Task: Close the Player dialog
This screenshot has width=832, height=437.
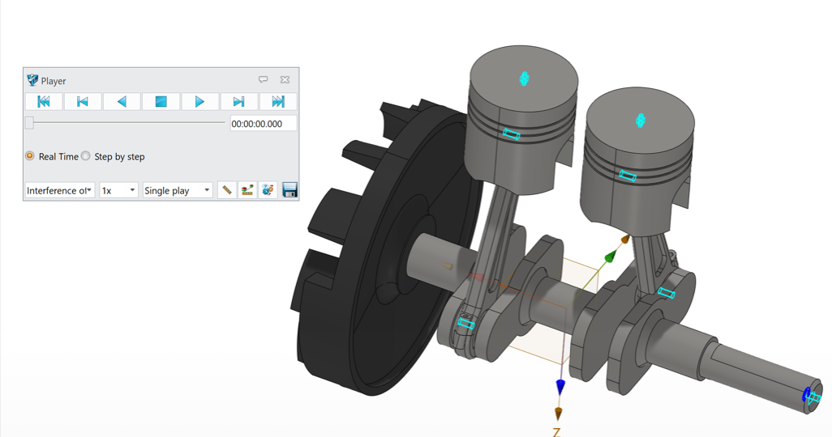Action: [x=285, y=80]
